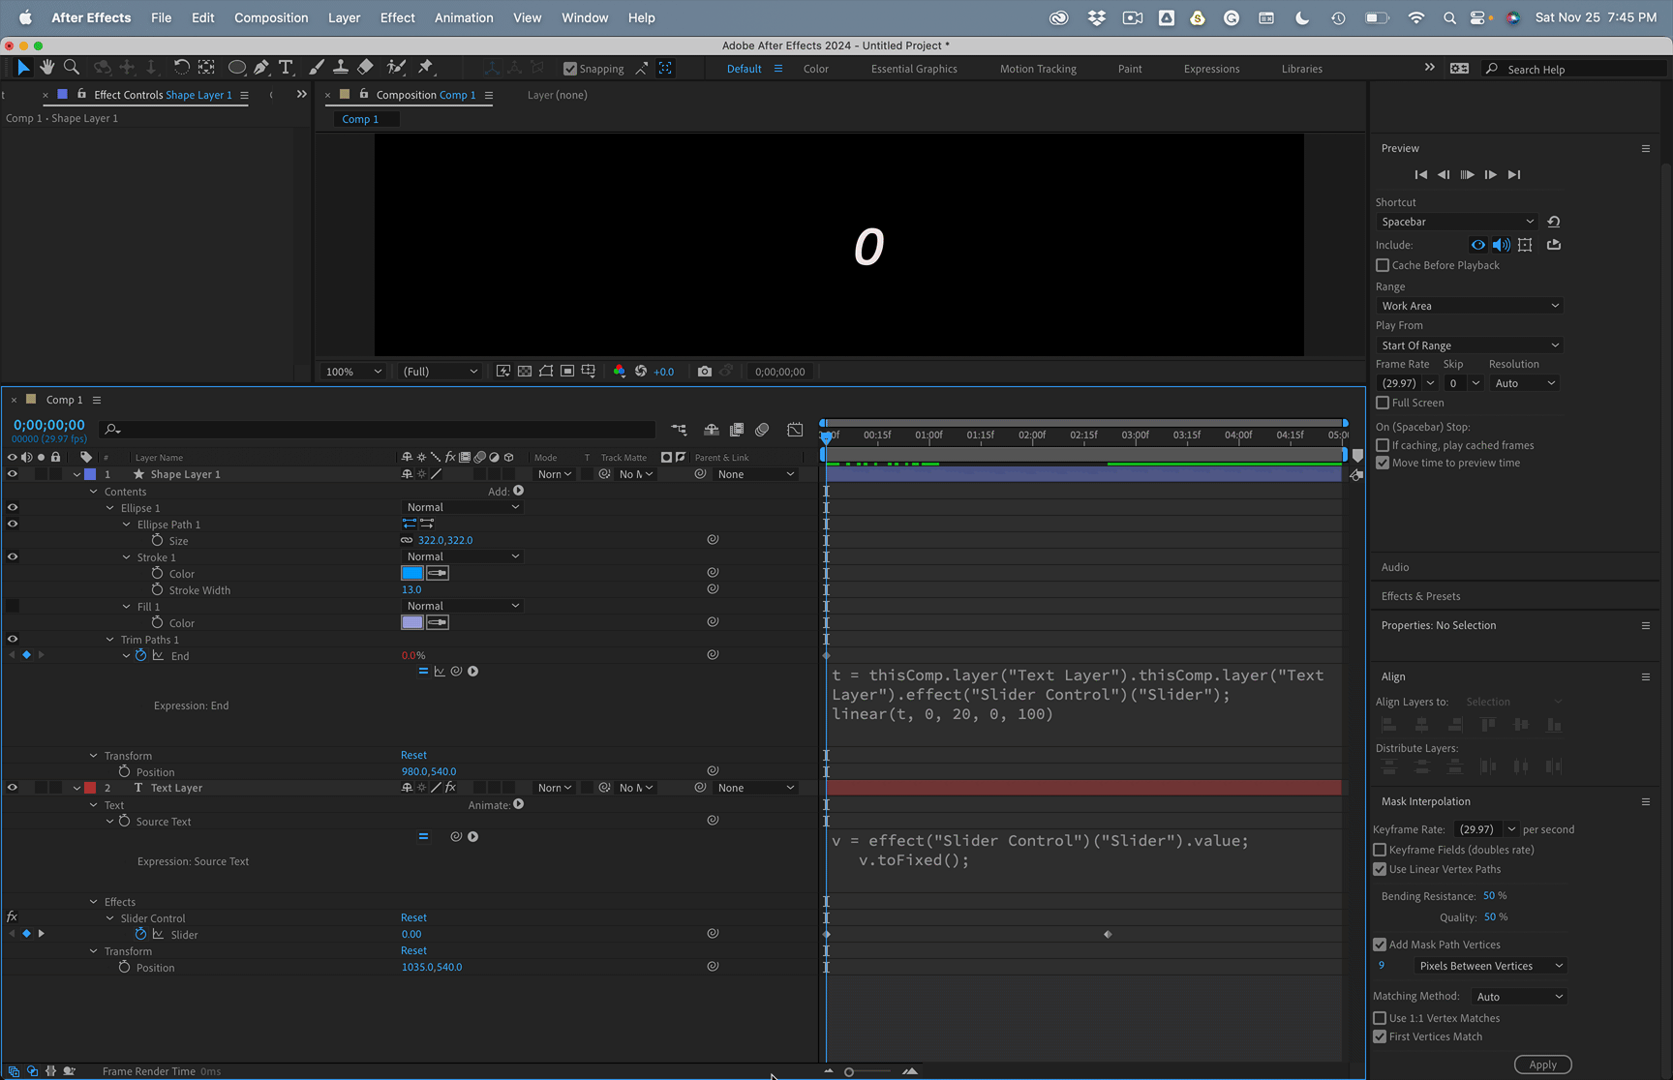Switch to the Expressions workspace
Image resolution: width=1673 pixels, height=1080 pixels.
tap(1211, 69)
